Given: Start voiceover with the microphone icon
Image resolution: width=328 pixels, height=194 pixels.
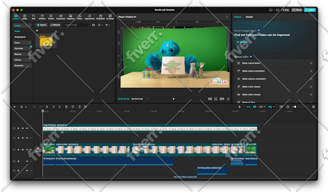Looking at the screenshot, I should [x=240, y=107].
